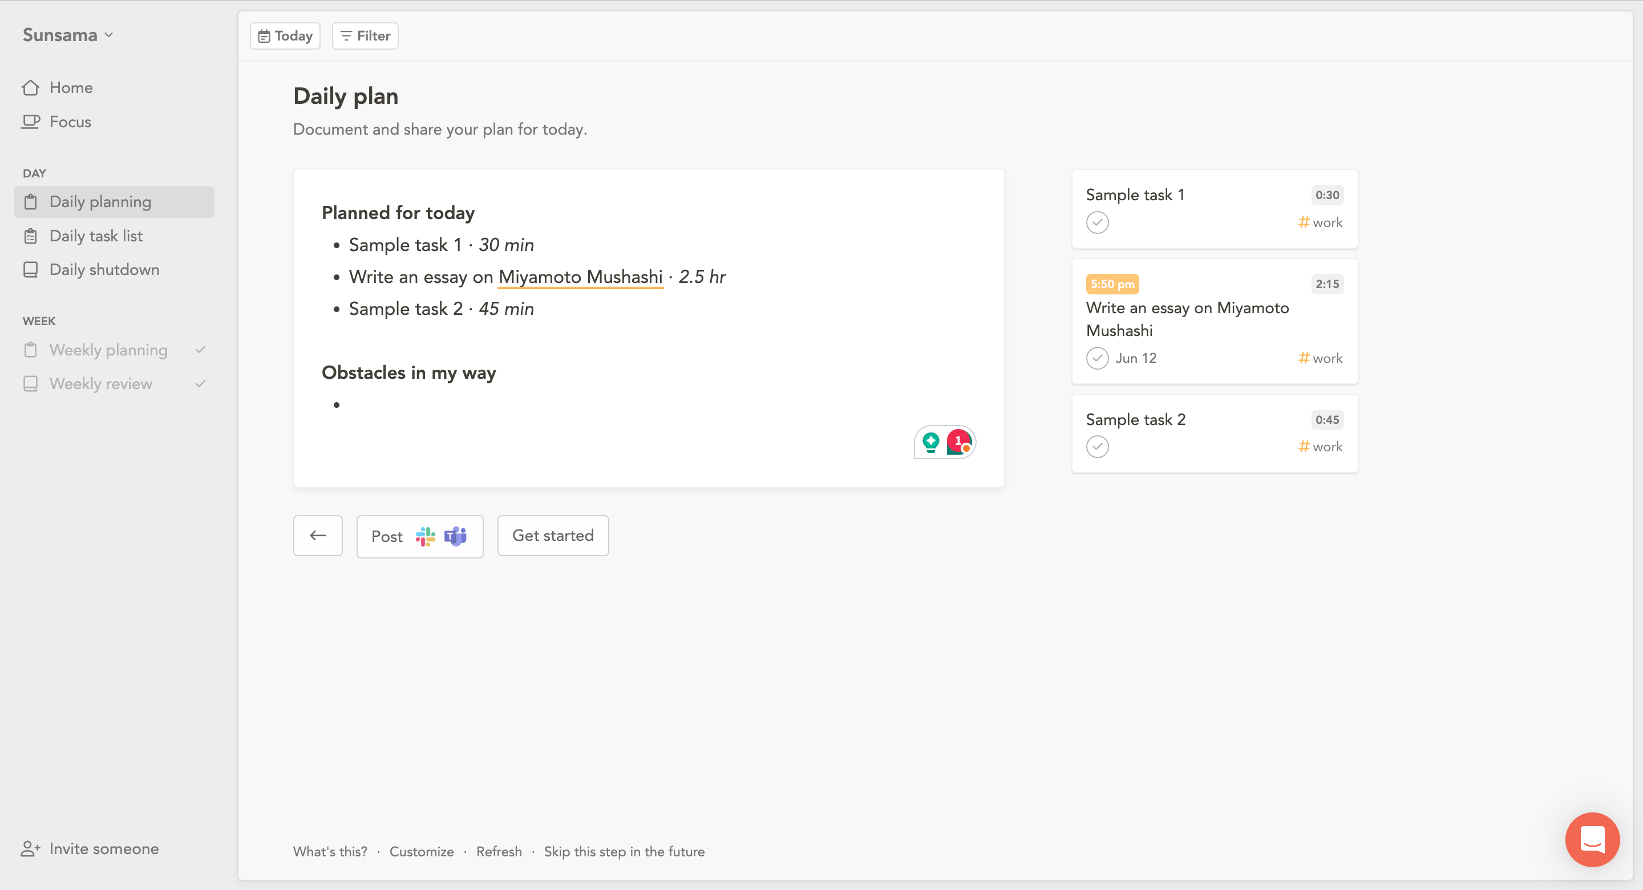Click the orange 5:50 pm time label
Image resolution: width=1643 pixels, height=890 pixels.
coord(1112,284)
